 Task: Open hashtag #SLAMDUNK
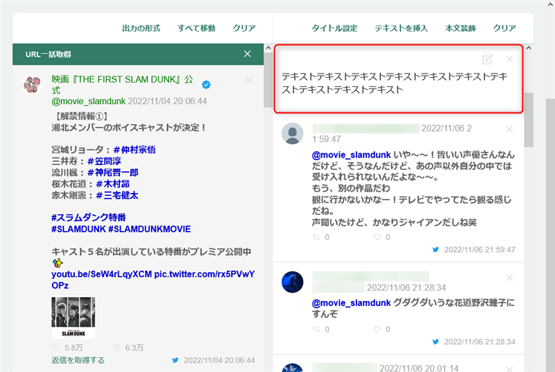point(78,229)
